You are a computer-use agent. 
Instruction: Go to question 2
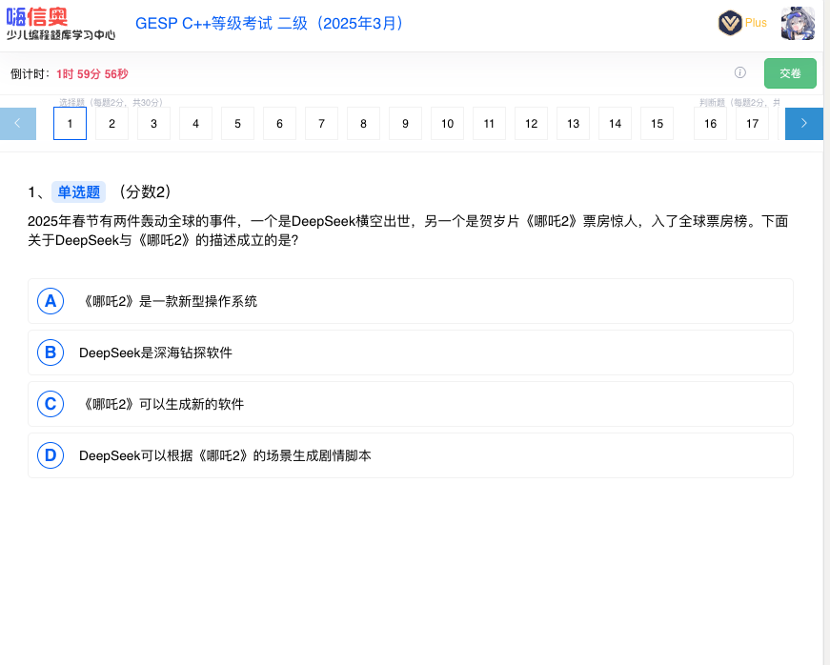pyautogui.click(x=111, y=124)
